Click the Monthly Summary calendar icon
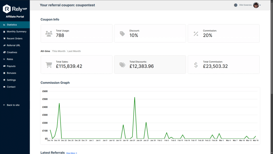273x154 pixels. point(4,32)
